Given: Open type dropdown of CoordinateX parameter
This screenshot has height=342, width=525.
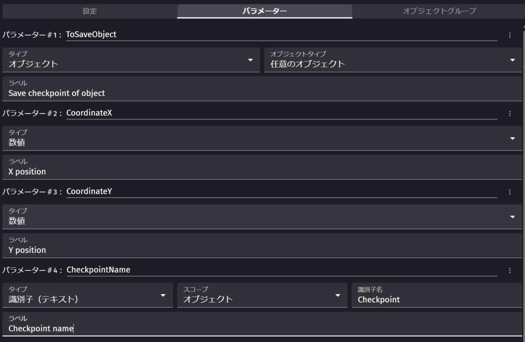Looking at the screenshot, I should tap(262, 138).
